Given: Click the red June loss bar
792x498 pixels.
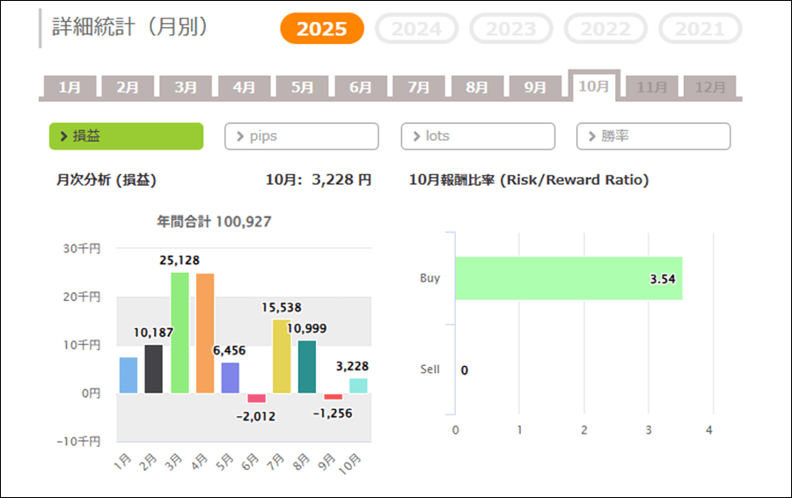Looking at the screenshot, I should point(256,398).
